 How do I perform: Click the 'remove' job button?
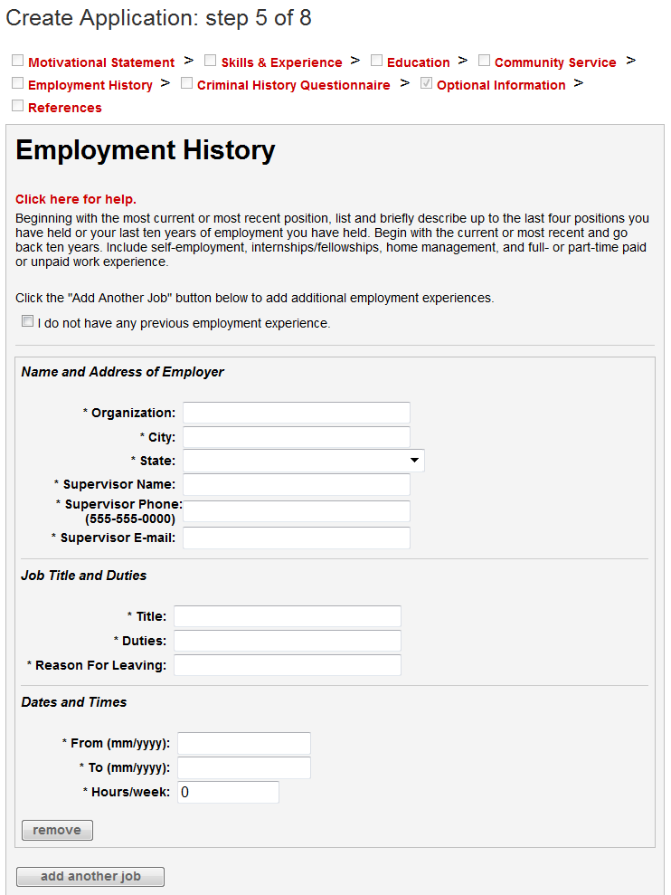(x=57, y=830)
